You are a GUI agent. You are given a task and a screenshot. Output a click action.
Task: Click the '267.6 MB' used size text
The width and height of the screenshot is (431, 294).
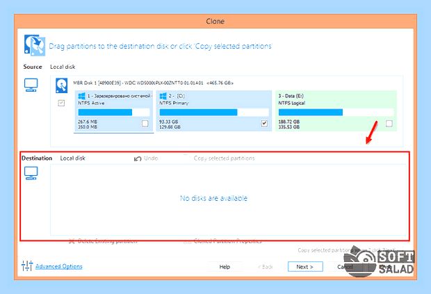click(x=88, y=122)
